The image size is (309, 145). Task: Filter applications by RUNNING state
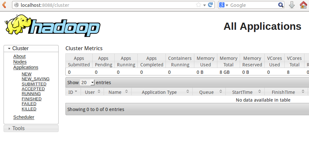[31, 94]
